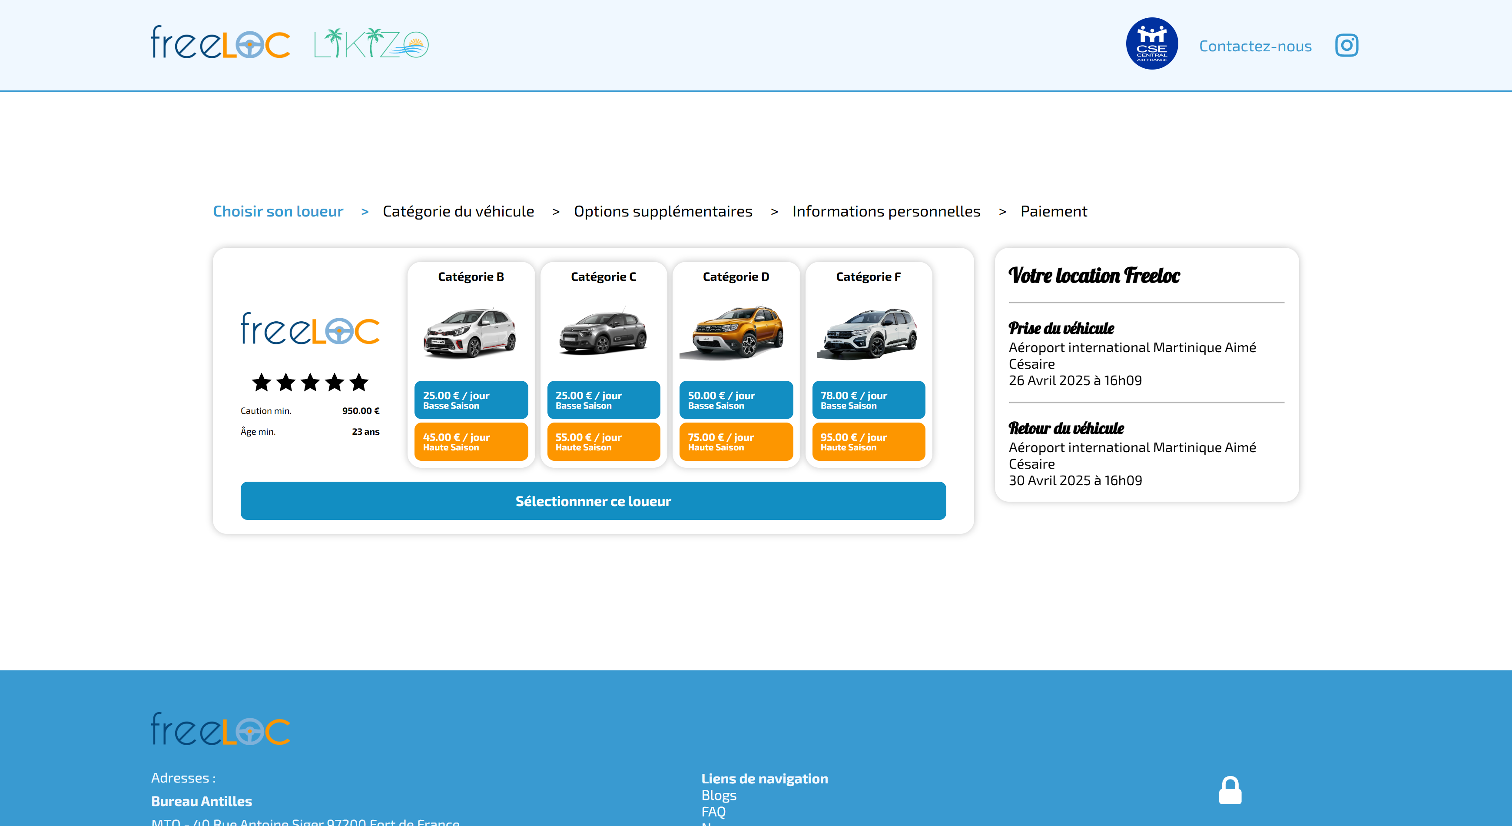Open the Blogs footer link

[x=719, y=795]
